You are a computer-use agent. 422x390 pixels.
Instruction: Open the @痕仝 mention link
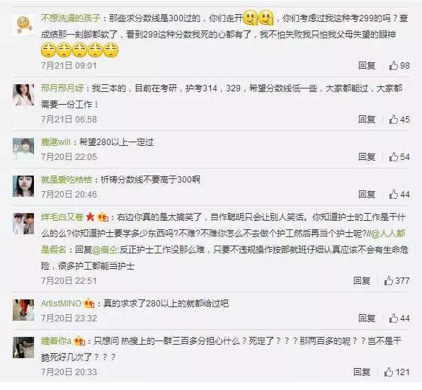105,250
